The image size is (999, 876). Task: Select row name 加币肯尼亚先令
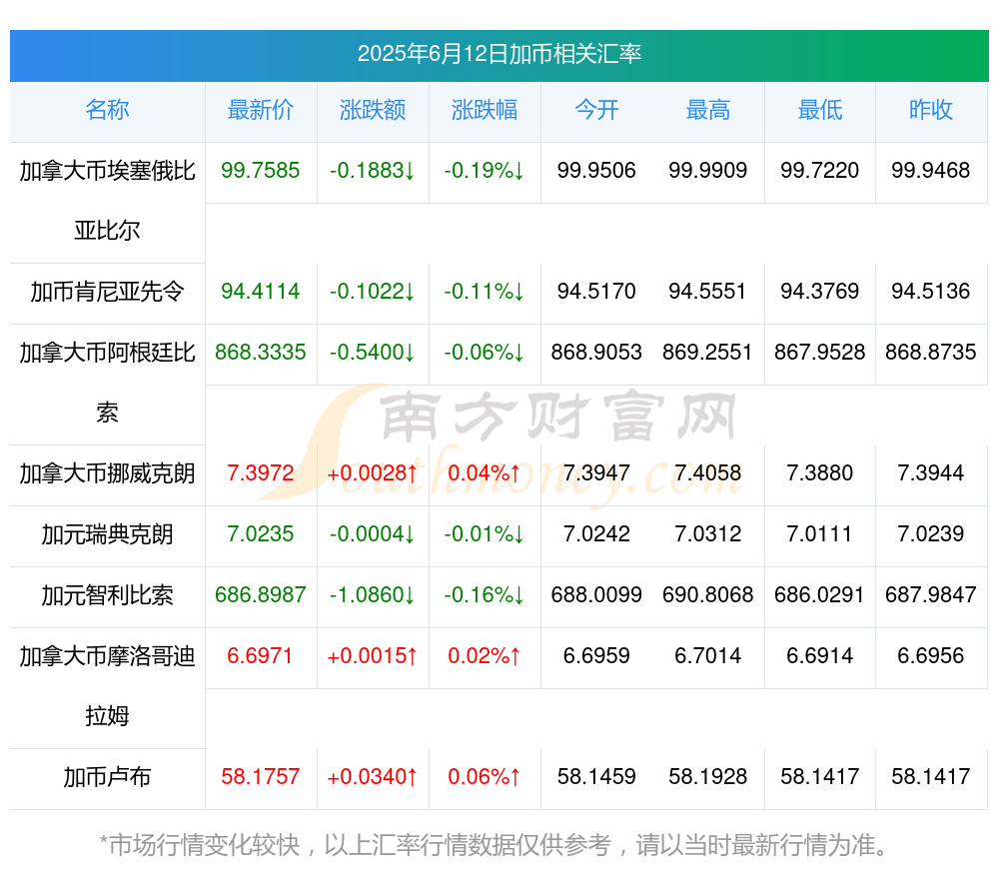tap(107, 292)
